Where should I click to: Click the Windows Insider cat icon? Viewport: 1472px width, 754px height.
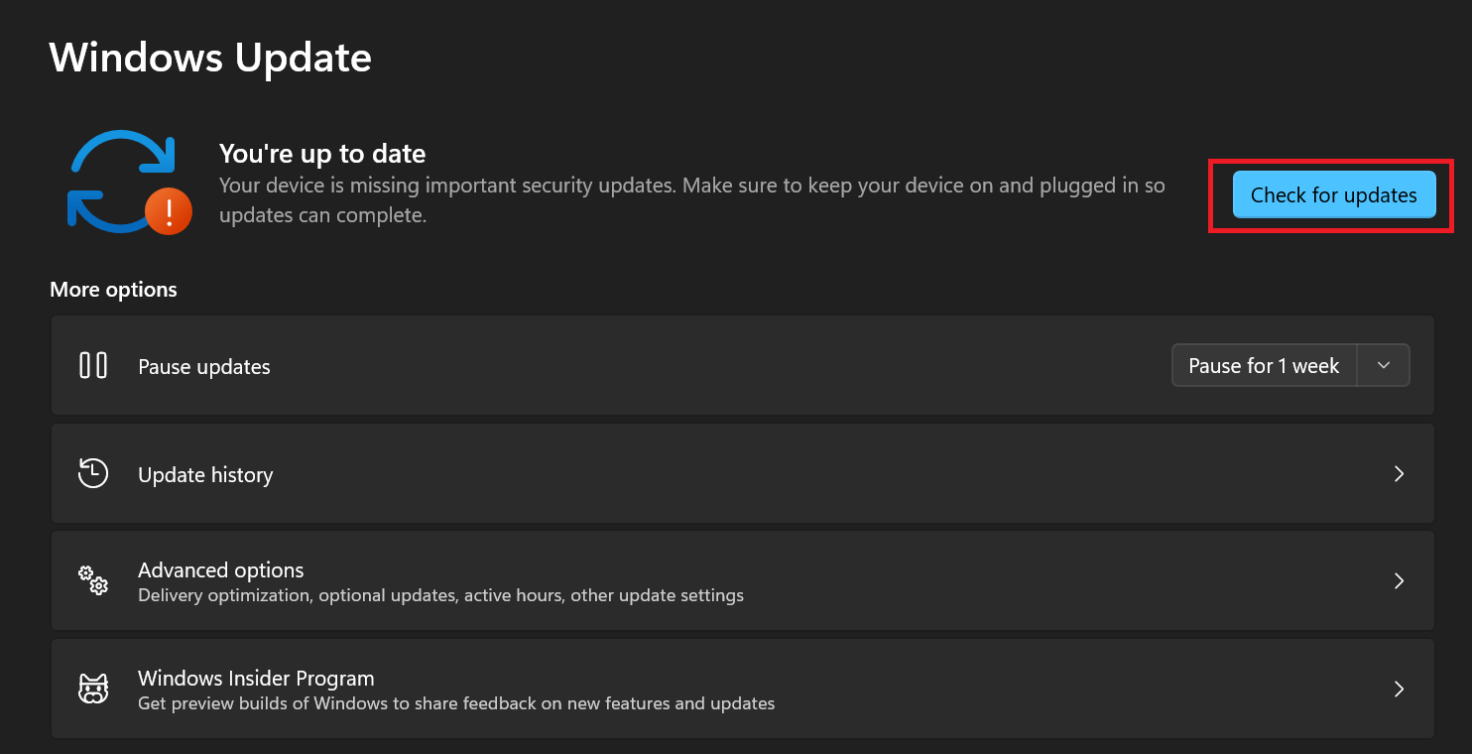[x=93, y=689]
